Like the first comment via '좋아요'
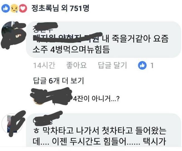This screenshot has width=182, height=151. coord(76,65)
